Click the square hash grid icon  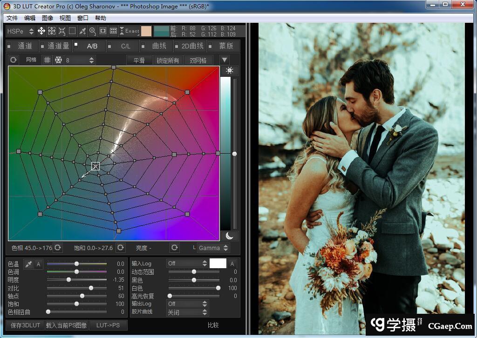(x=47, y=60)
